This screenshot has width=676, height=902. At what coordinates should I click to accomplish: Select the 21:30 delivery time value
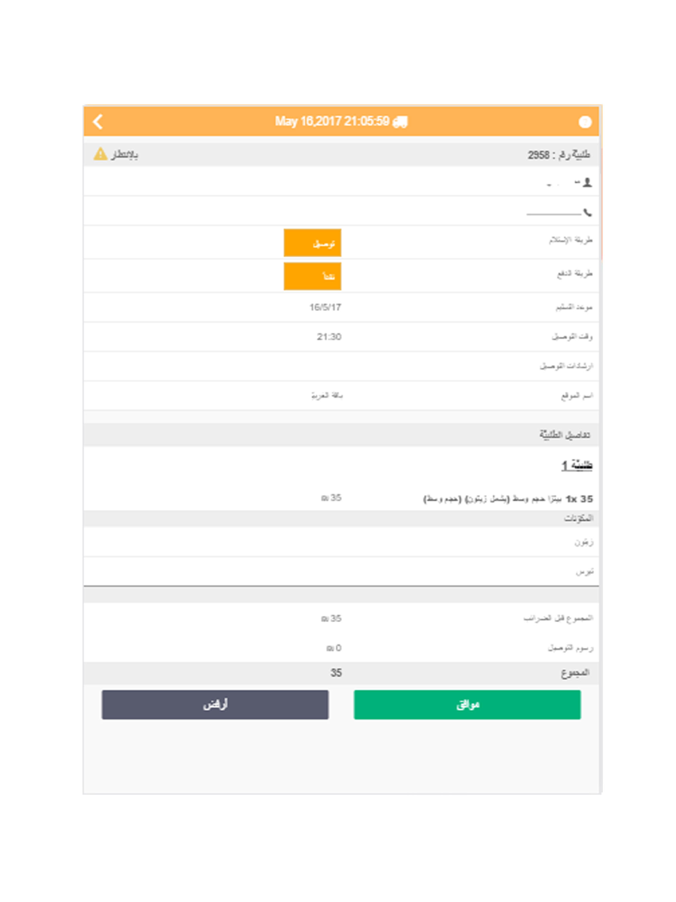pos(329,337)
